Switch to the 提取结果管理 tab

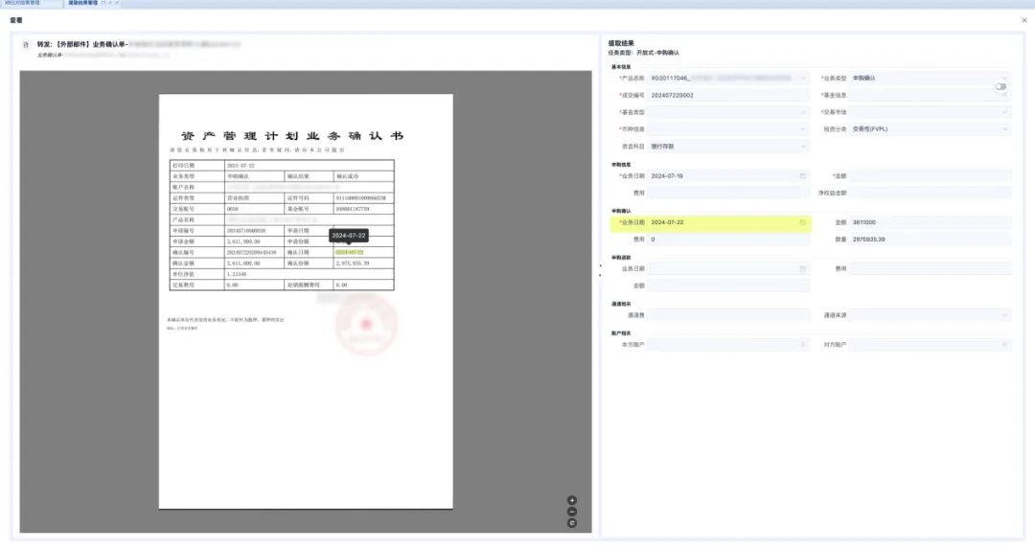(x=83, y=3)
